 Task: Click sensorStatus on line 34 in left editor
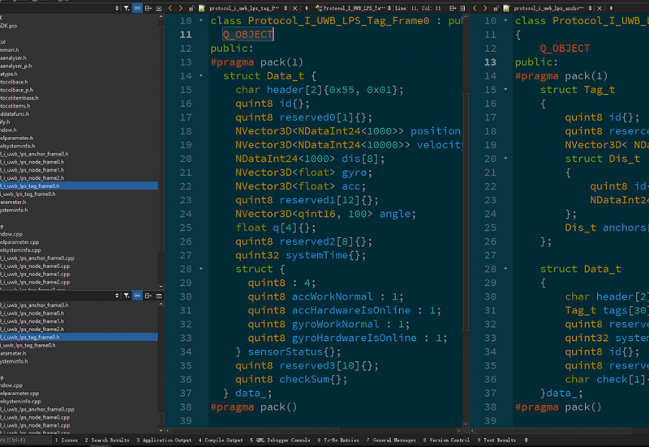pyautogui.click(x=286, y=351)
